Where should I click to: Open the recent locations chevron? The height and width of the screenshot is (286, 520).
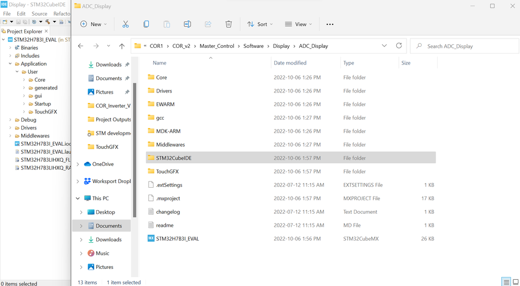(108, 46)
